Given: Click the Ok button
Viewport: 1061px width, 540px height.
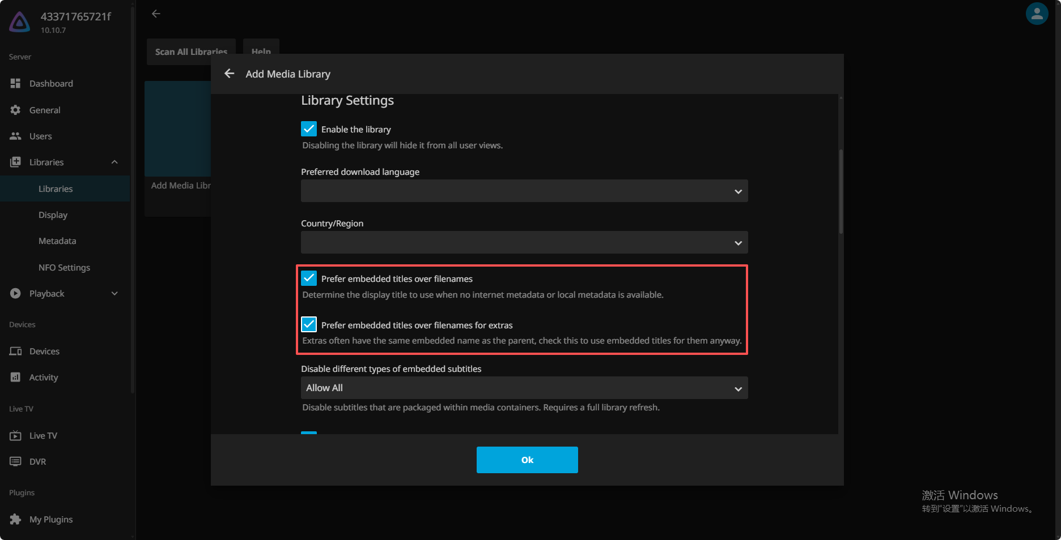Looking at the screenshot, I should [x=527, y=460].
